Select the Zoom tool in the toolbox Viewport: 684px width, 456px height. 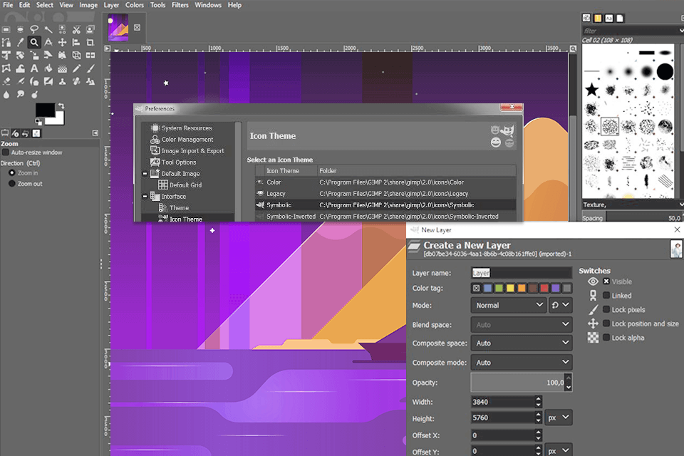(34, 42)
